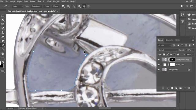The image size is (196, 110).
Task: Create new adjustment layer icon
Action: [176, 88]
